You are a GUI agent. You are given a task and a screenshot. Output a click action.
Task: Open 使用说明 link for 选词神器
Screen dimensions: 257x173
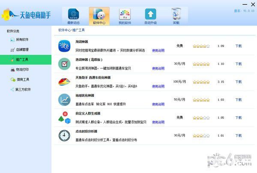tap(158, 68)
